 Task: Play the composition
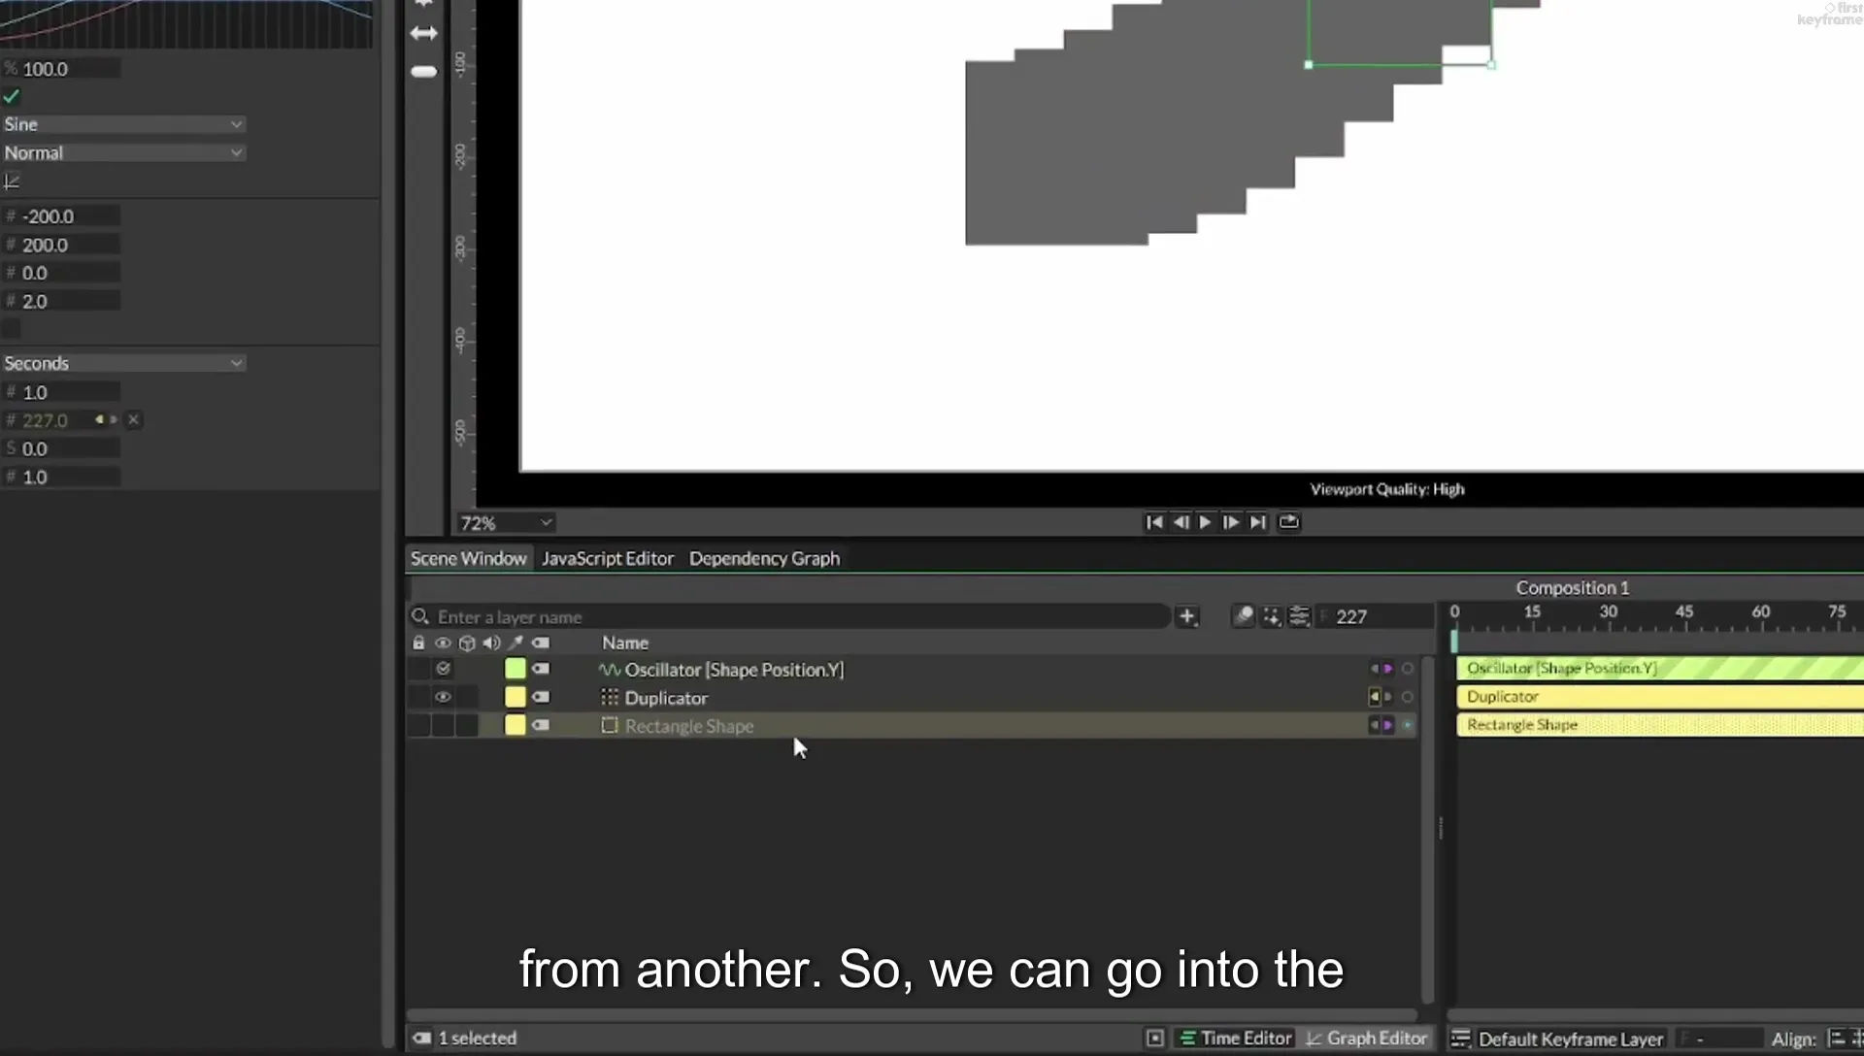coord(1205,522)
